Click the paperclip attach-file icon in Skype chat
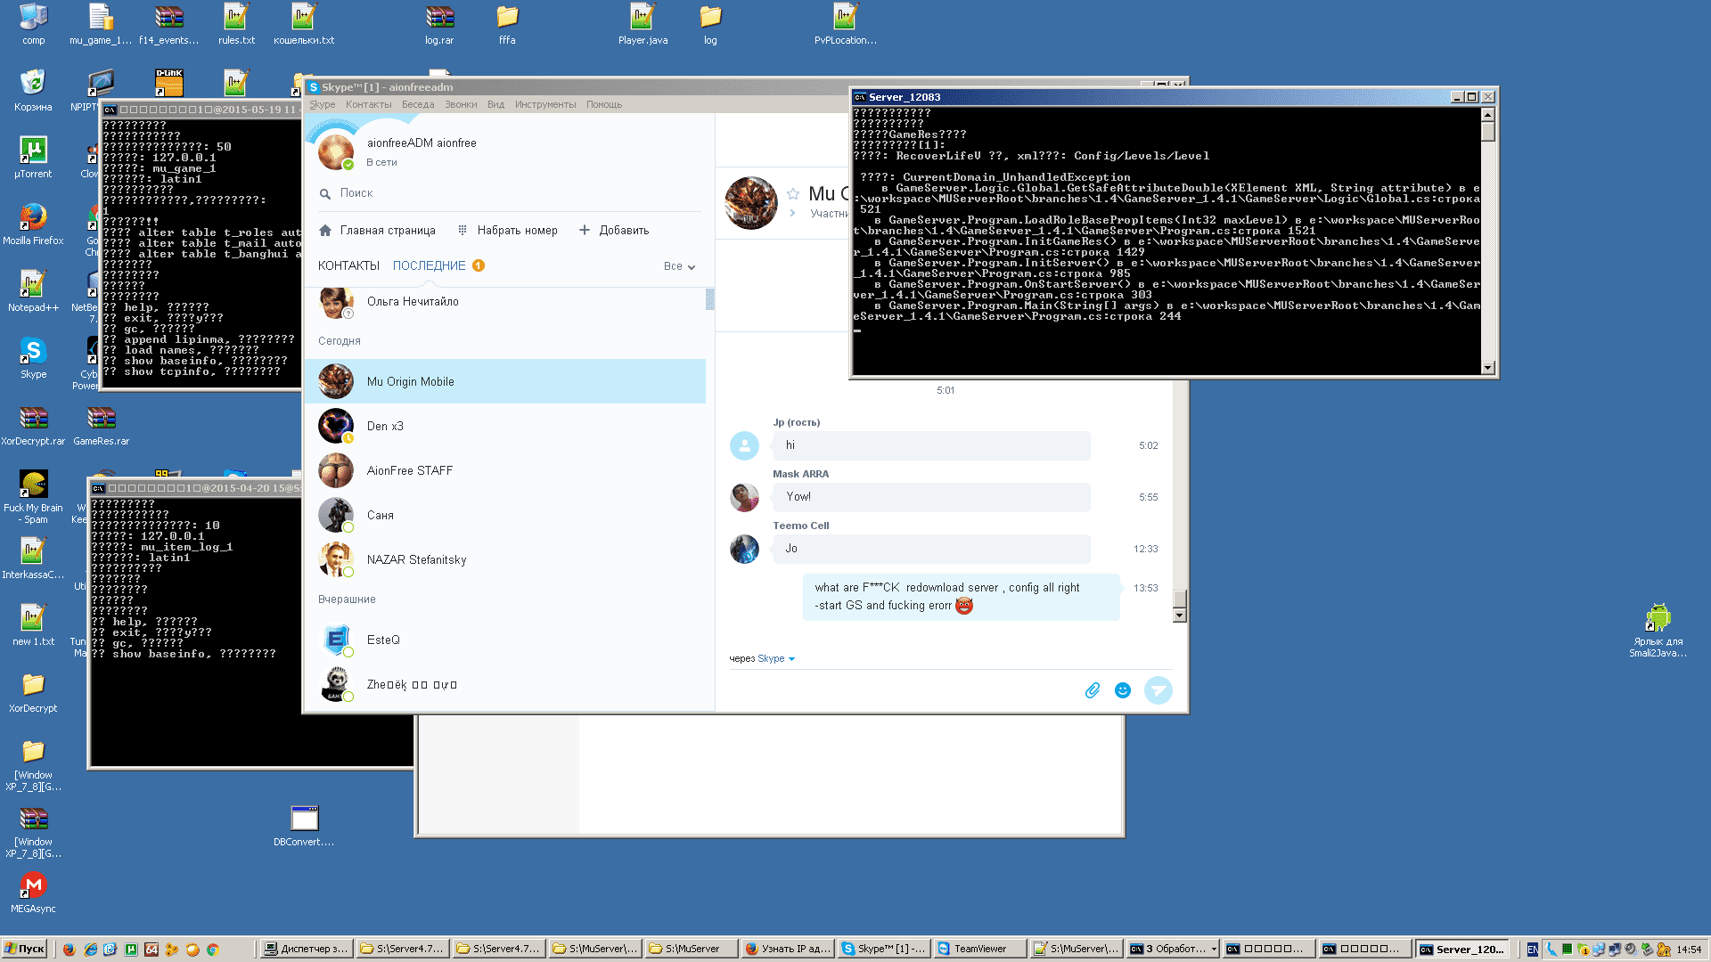Viewport: 1711px width, 962px height. [1093, 690]
